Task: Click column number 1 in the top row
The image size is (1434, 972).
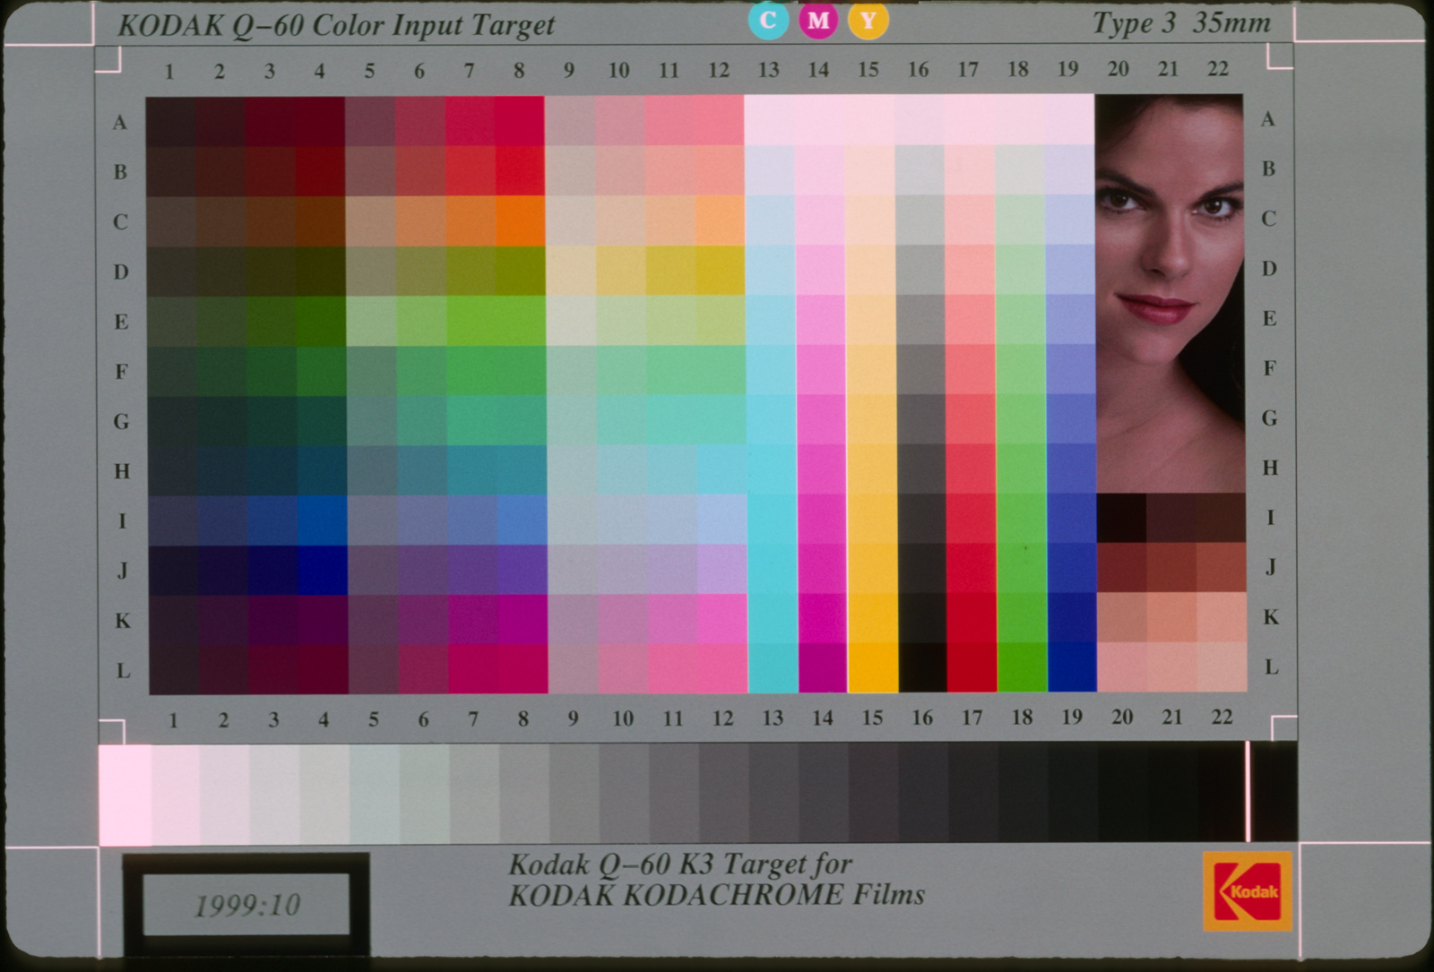Action: coord(169,72)
